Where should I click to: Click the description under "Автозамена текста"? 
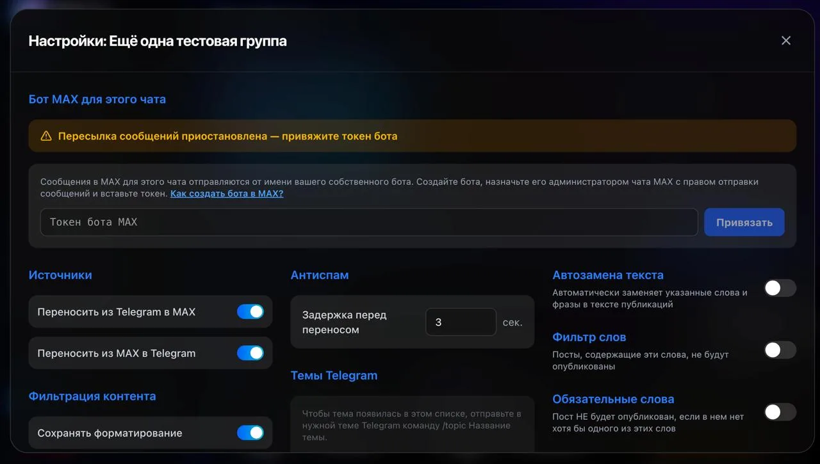point(650,298)
